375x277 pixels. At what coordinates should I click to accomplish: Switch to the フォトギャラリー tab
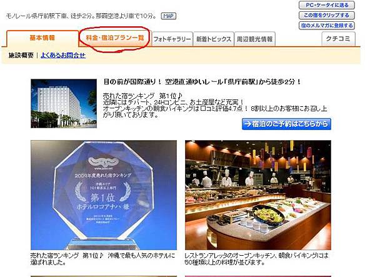pyautogui.click(x=172, y=39)
